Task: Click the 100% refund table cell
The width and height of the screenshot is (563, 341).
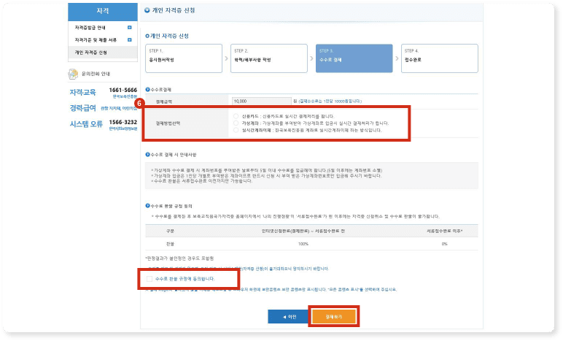Action: tap(303, 244)
